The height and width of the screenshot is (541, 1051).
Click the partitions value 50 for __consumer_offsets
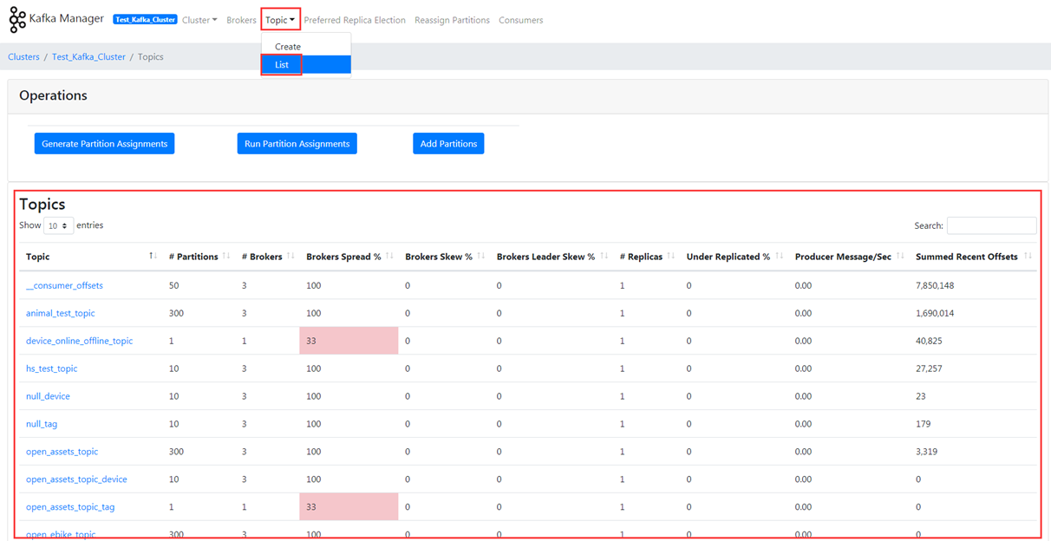click(174, 285)
